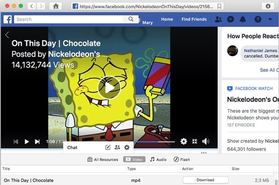Skip to the previous video
279x185 pixels.
[16, 141]
